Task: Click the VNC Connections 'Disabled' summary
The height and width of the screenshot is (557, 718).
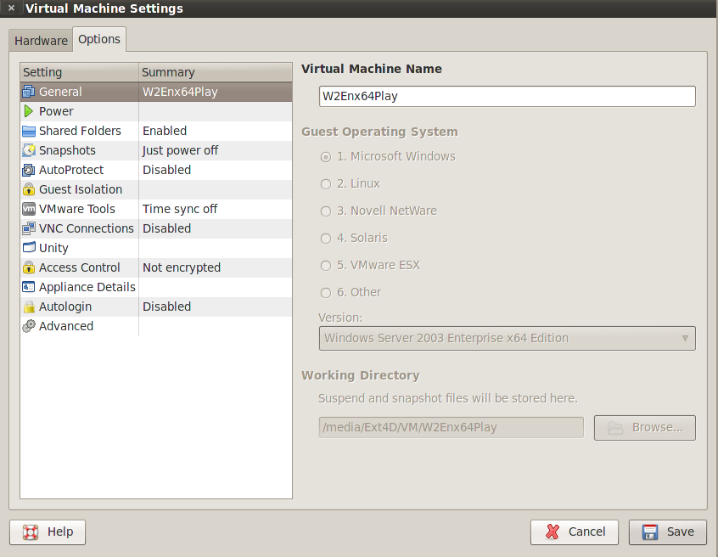Action: point(167,228)
